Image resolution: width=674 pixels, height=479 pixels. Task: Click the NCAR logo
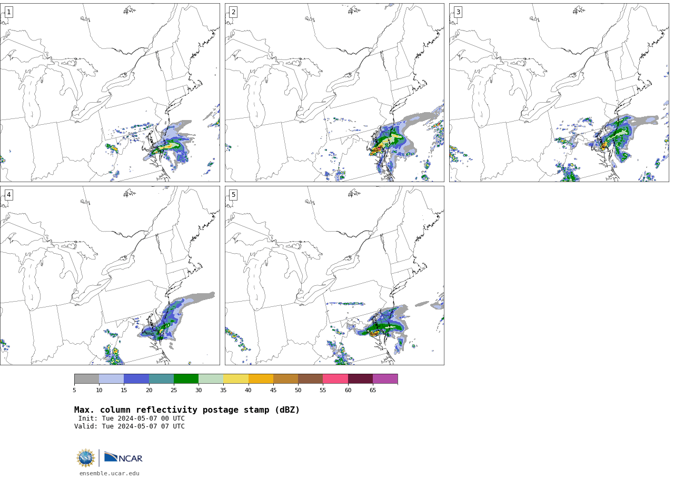coord(123,457)
